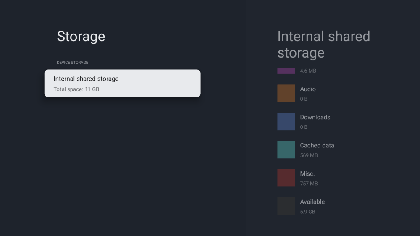The image size is (420, 236).
Task: Click the Total space: 11 GB subtitle
Action: pyautogui.click(x=76, y=89)
